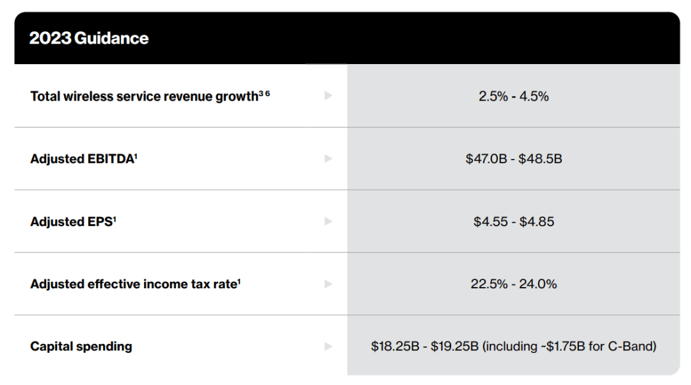Select the $47.0B - $48.5B value

click(x=514, y=159)
